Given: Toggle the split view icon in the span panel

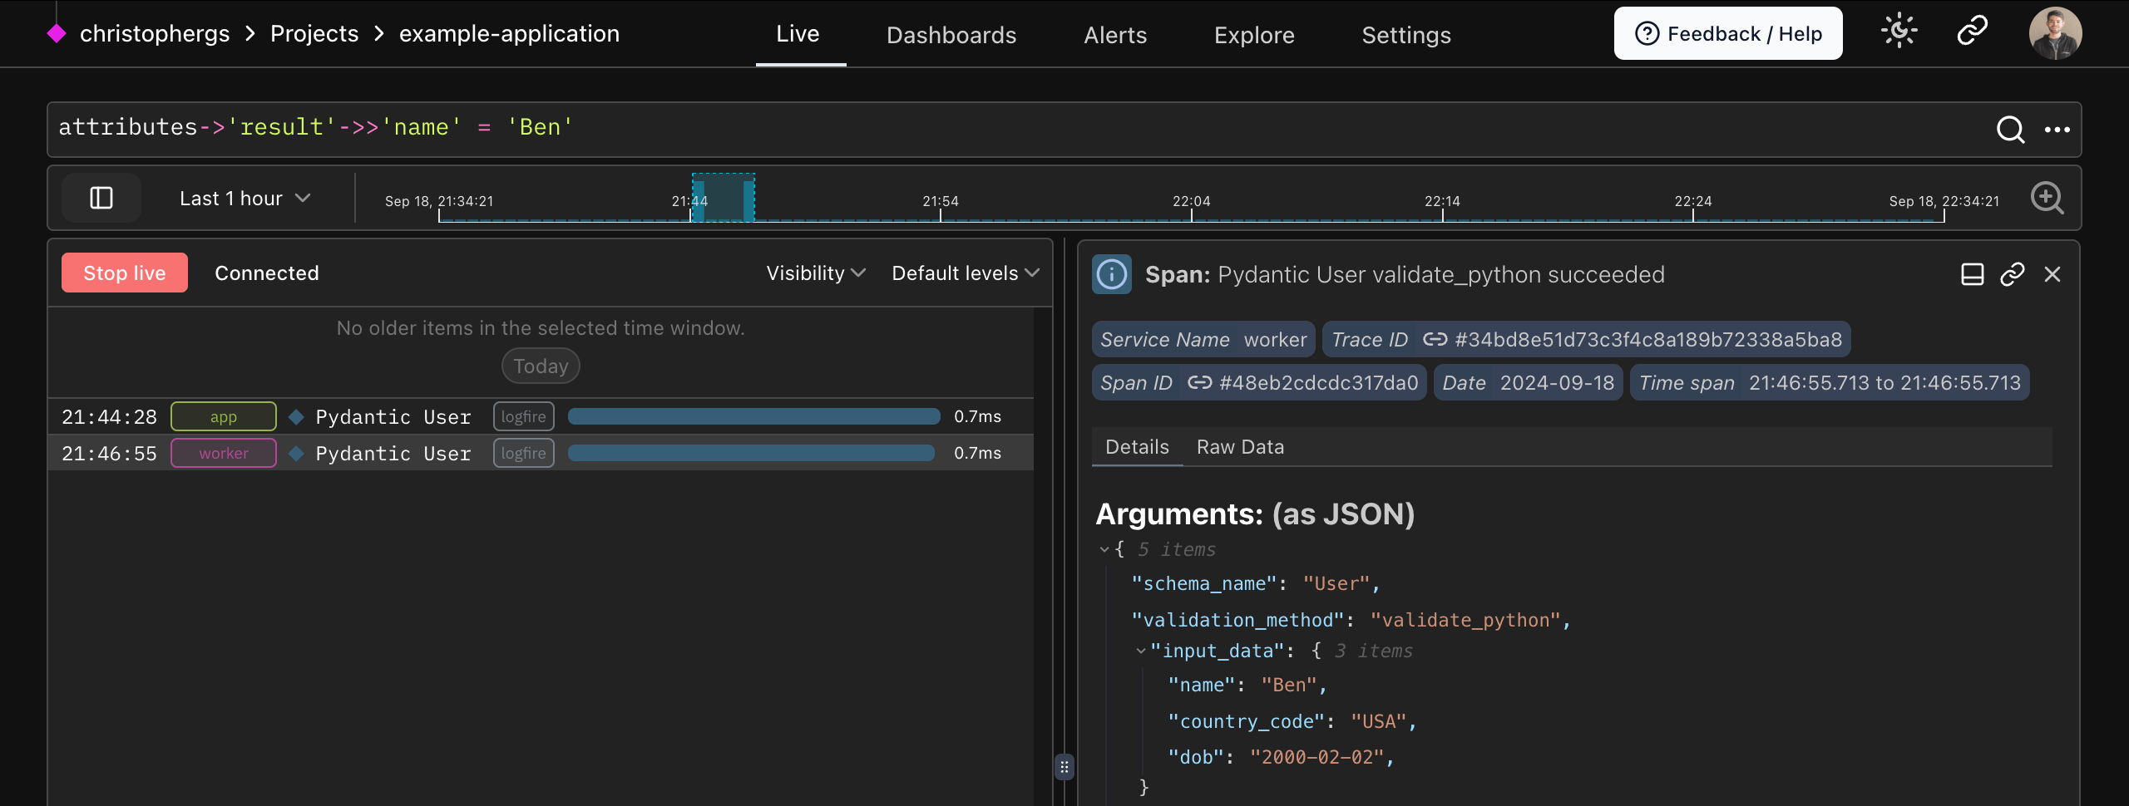Looking at the screenshot, I should (x=1972, y=273).
